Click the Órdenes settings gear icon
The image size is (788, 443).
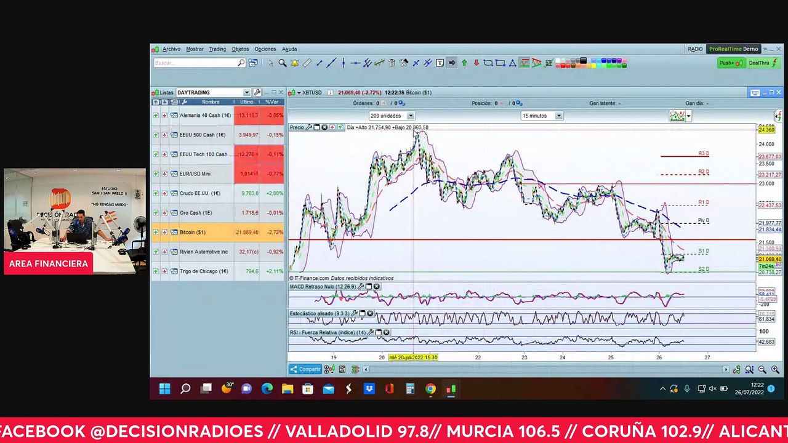402,103
